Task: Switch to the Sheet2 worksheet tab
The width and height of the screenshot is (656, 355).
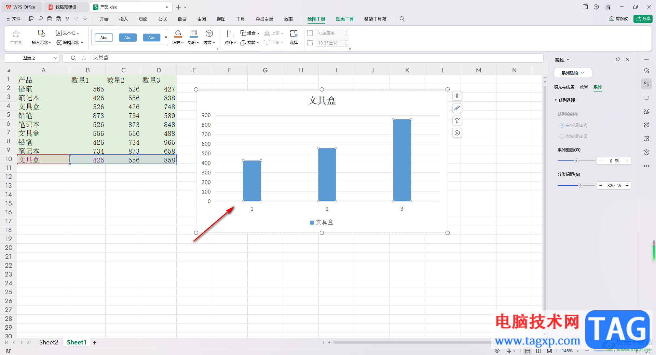Action: (49, 342)
